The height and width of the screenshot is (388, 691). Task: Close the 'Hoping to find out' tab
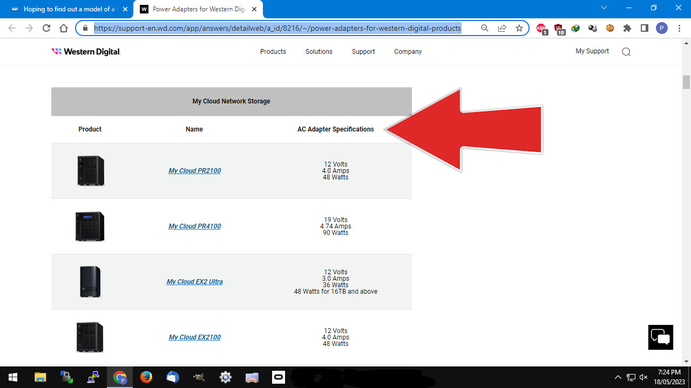(x=125, y=9)
